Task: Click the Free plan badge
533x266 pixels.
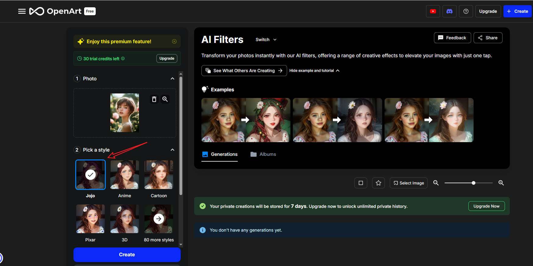Action: (90, 11)
